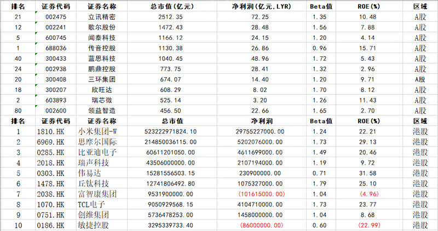Select red net profit (86000000.00)
438x231 pixels.
[262, 225]
